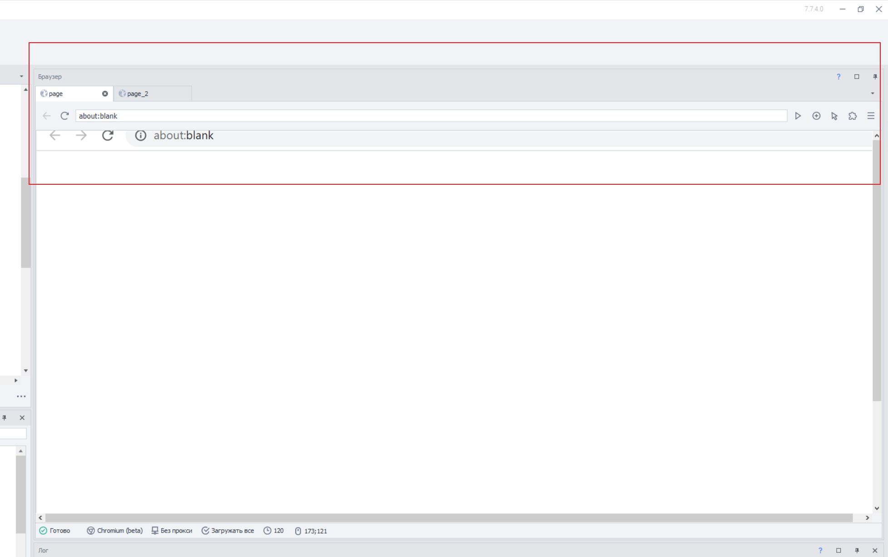Click the large refresh arrow in inner browser
Screen dimensions: 888x557
108,135
